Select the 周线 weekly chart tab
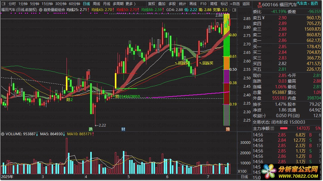This screenshot has height=181, width=323. [96, 4]
